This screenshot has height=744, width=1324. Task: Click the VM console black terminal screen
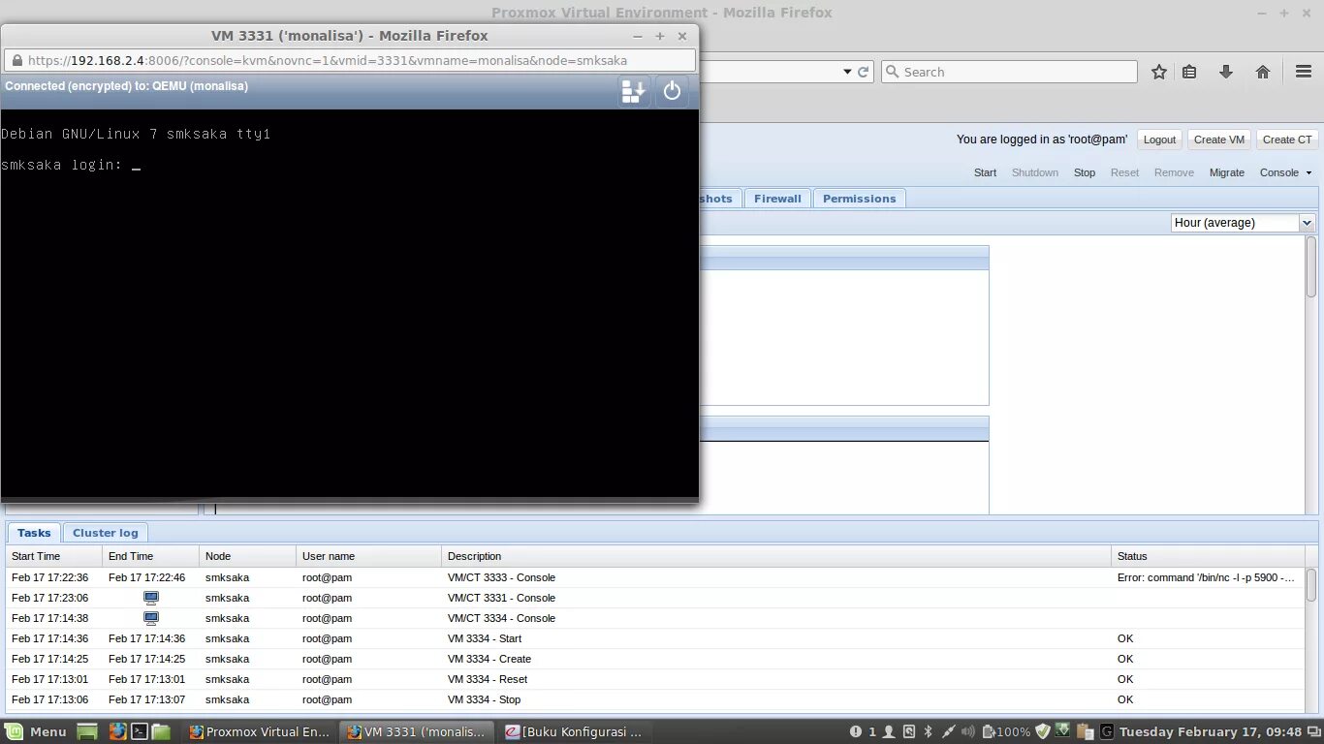click(349, 303)
